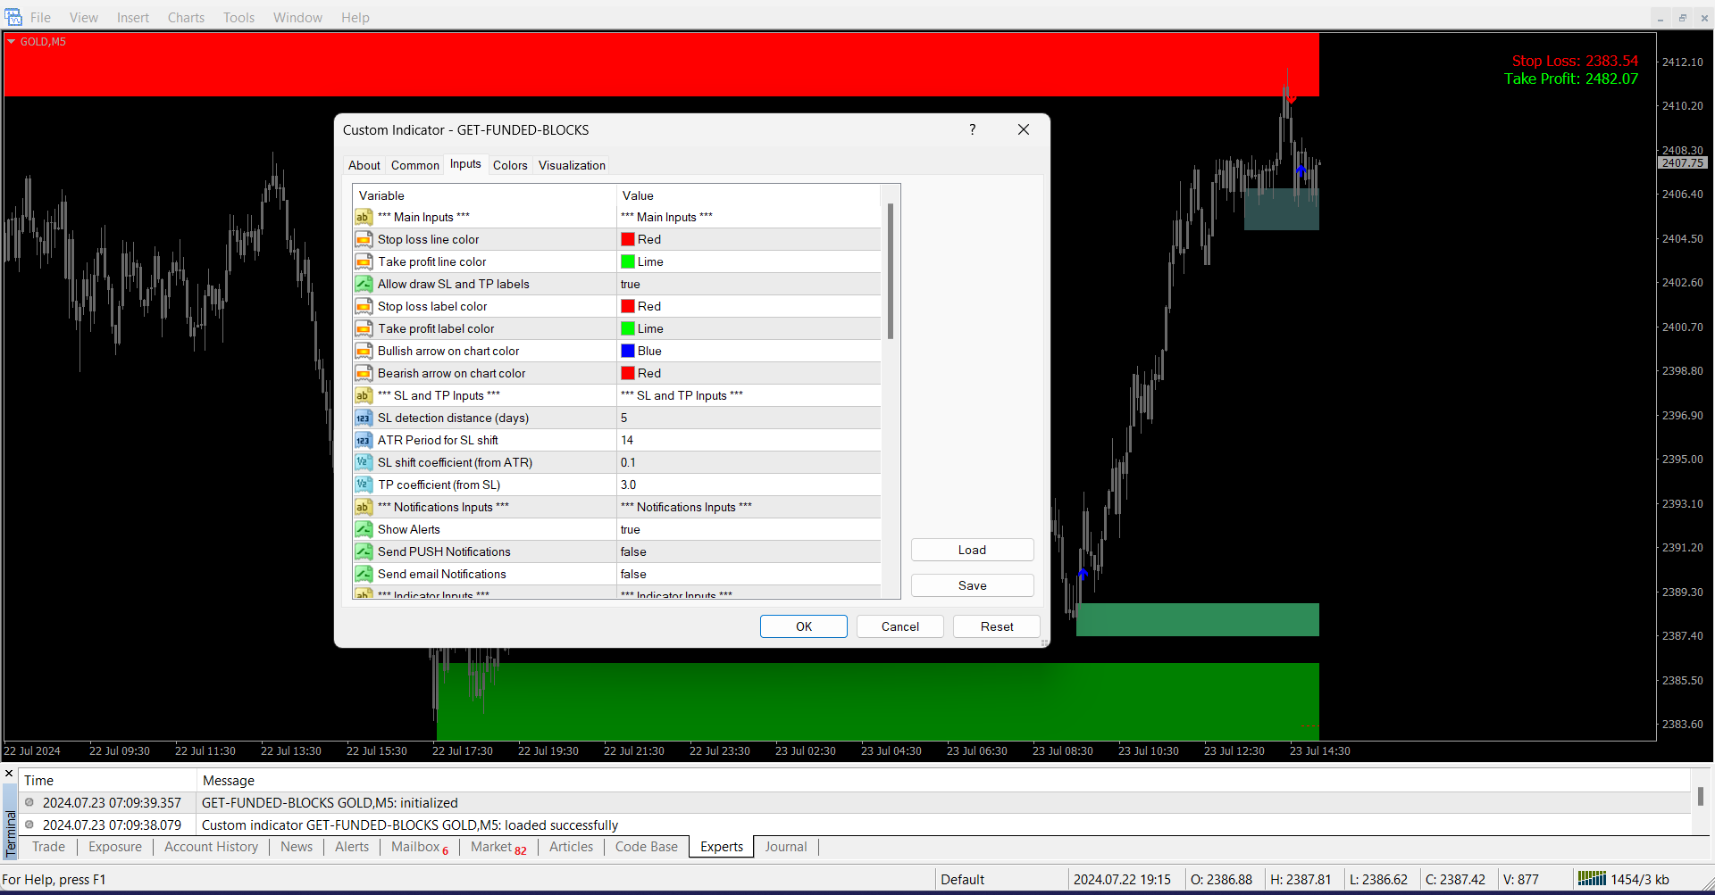
Task: Click the decimal icon beside TP coefficient (from SL)
Action: [364, 485]
